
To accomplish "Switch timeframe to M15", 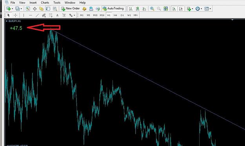I will click(x=95, y=15).
